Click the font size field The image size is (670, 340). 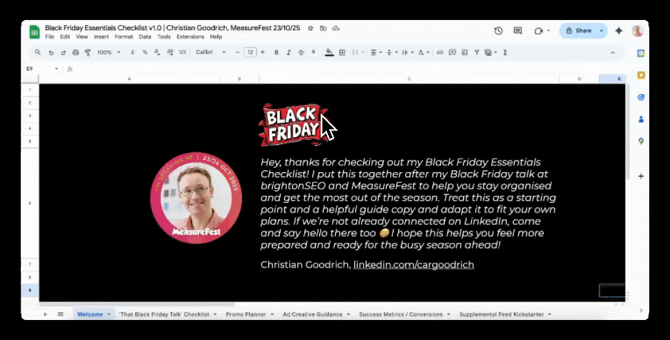[250, 52]
